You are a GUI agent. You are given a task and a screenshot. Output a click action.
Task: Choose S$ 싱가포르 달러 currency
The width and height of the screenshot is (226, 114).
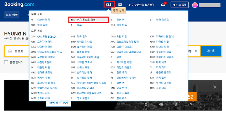81,78
